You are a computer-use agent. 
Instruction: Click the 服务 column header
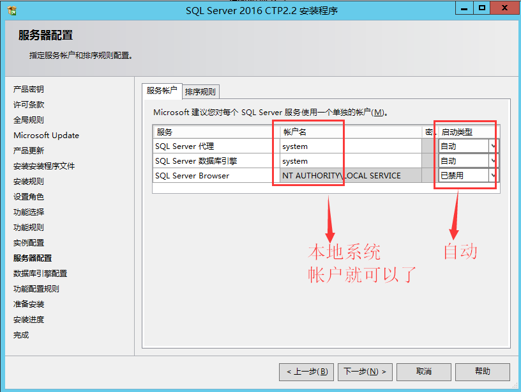(x=216, y=132)
